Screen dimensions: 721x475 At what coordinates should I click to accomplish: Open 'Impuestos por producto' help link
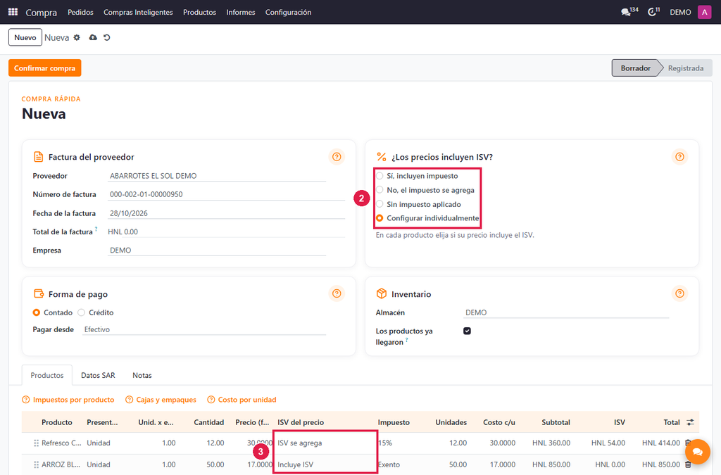[x=68, y=400]
